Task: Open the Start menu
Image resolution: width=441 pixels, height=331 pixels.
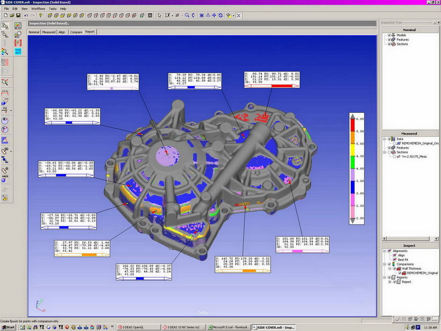Action: click(x=9, y=327)
